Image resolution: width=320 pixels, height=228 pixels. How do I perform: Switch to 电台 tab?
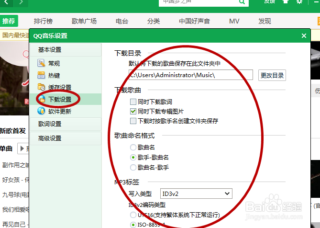[122, 21]
